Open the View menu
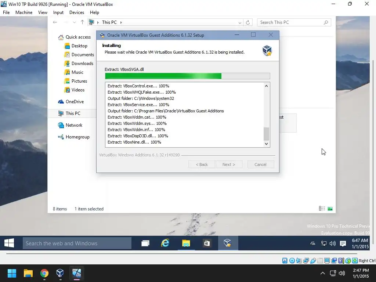 [43, 12]
